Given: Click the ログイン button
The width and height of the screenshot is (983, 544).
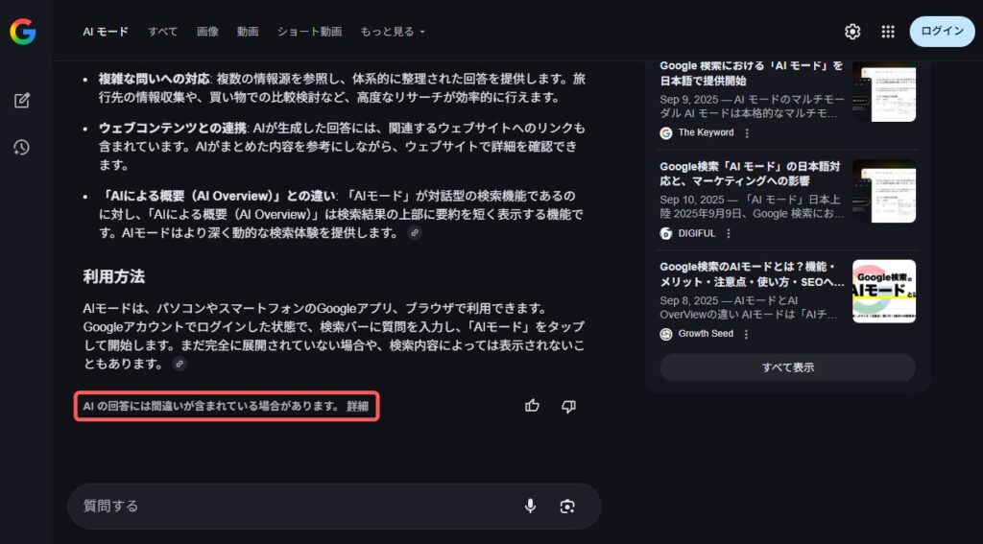Looking at the screenshot, I should click(x=943, y=32).
